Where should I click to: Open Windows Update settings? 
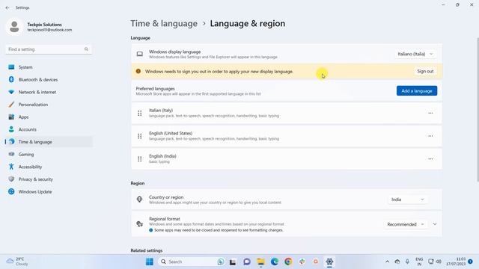48,192
